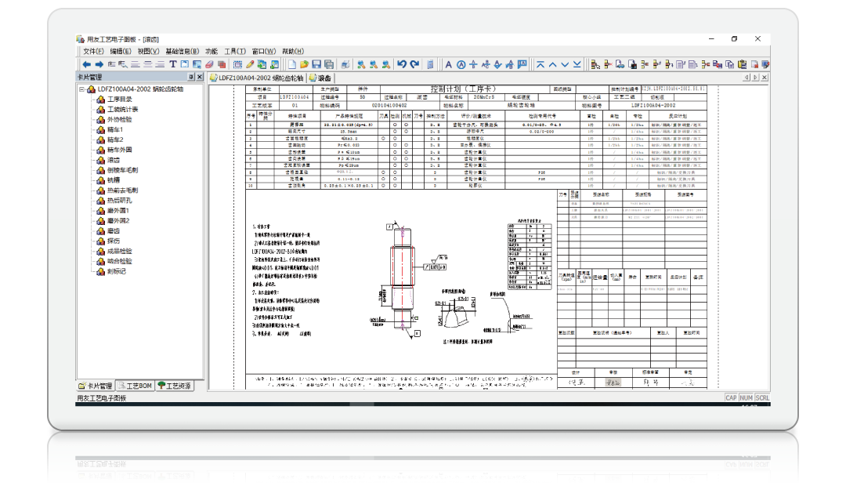Select 成品检验 tree item
This screenshot has height=486, width=846.
(120, 252)
